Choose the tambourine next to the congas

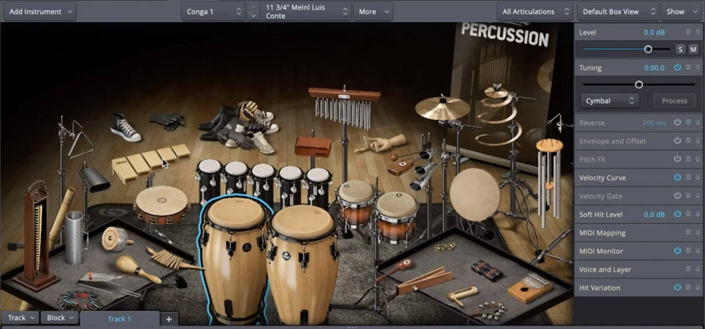click(x=162, y=204)
